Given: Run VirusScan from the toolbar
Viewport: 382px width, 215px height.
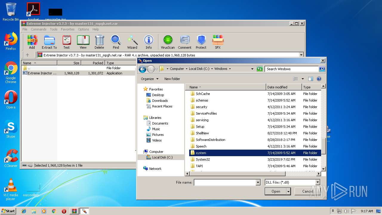Looking at the screenshot, I should [x=168, y=42].
